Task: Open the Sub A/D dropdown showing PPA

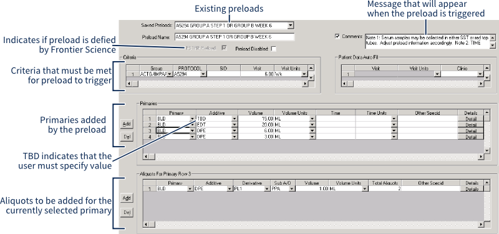Action: pos(291,189)
